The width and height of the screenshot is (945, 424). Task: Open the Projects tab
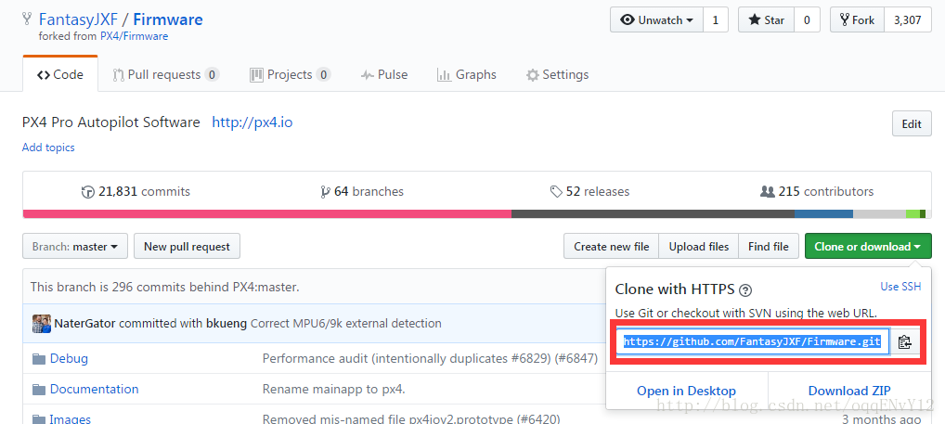(290, 74)
